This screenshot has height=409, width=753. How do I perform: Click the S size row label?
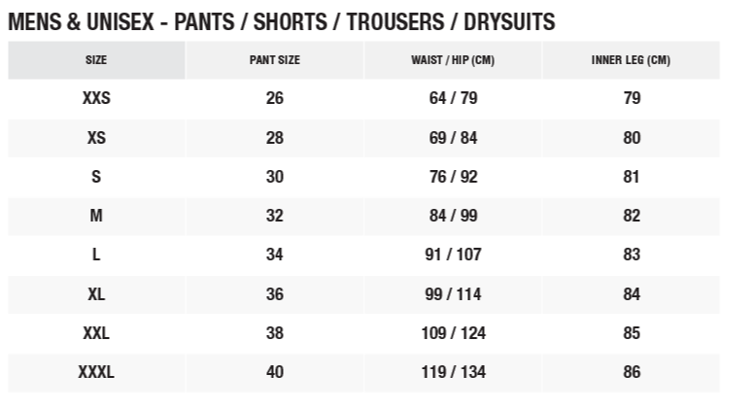[96, 177]
